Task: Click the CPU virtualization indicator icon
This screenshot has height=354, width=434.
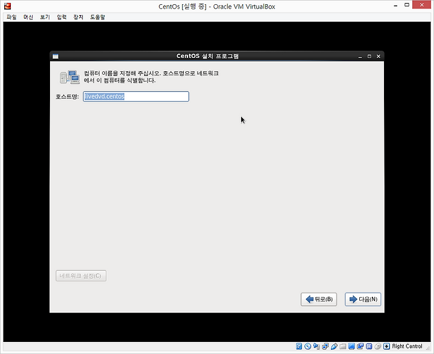Action: click(x=369, y=346)
